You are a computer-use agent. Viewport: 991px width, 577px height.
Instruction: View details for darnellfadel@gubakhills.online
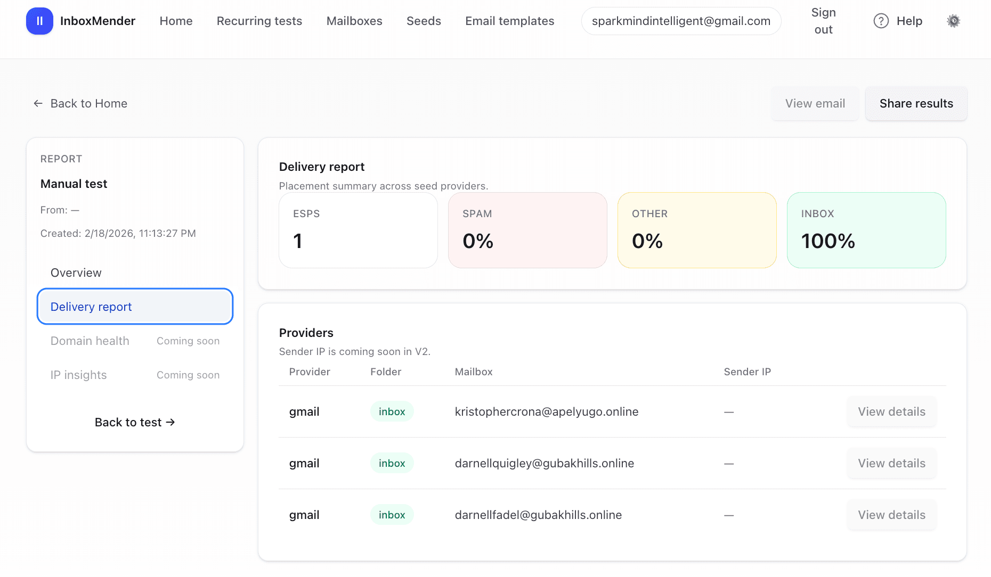[x=891, y=515]
